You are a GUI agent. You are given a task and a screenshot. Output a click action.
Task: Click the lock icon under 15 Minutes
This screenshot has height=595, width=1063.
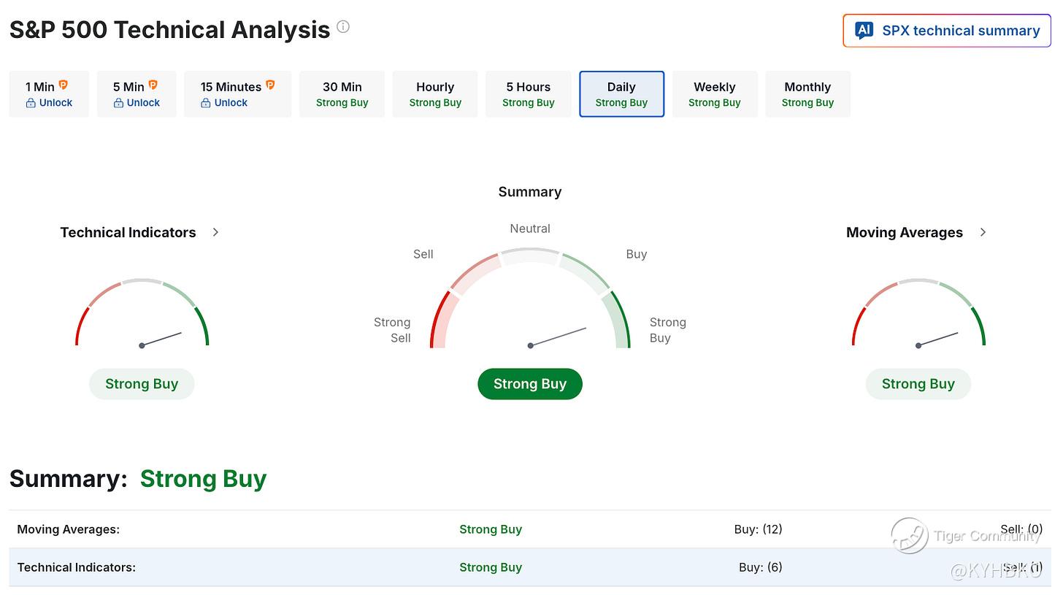tap(206, 103)
